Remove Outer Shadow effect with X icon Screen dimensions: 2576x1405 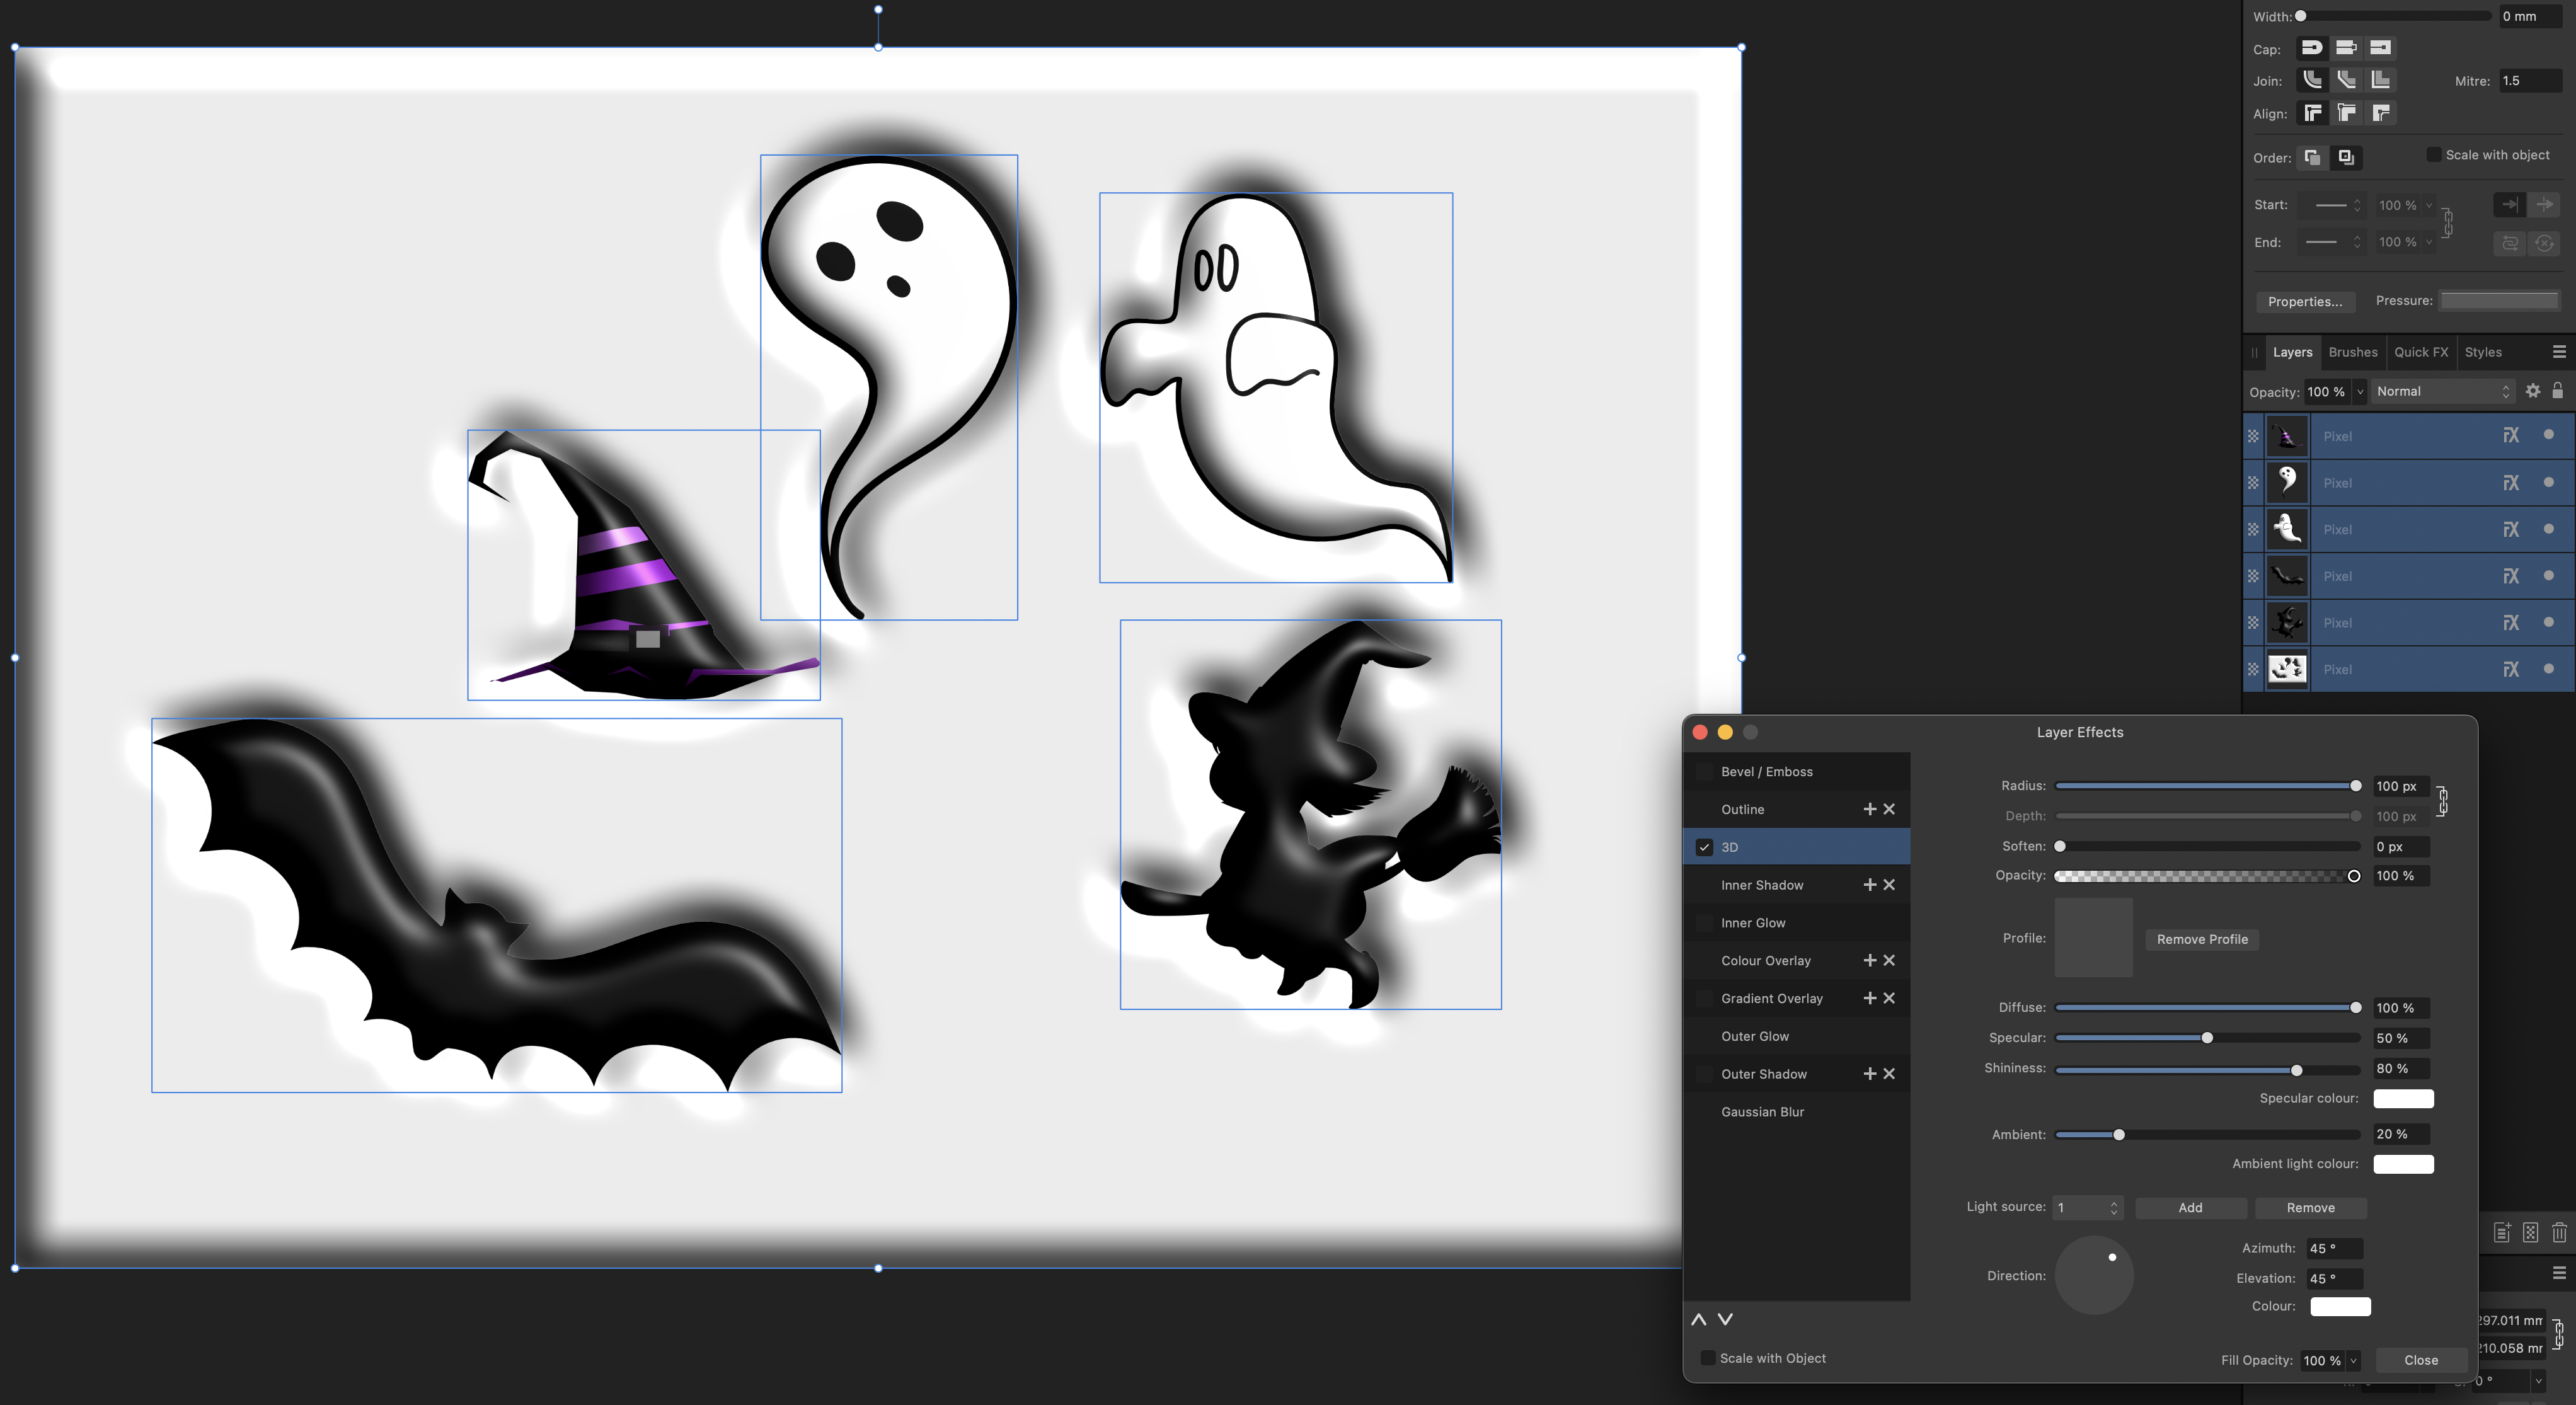pos(1889,1073)
